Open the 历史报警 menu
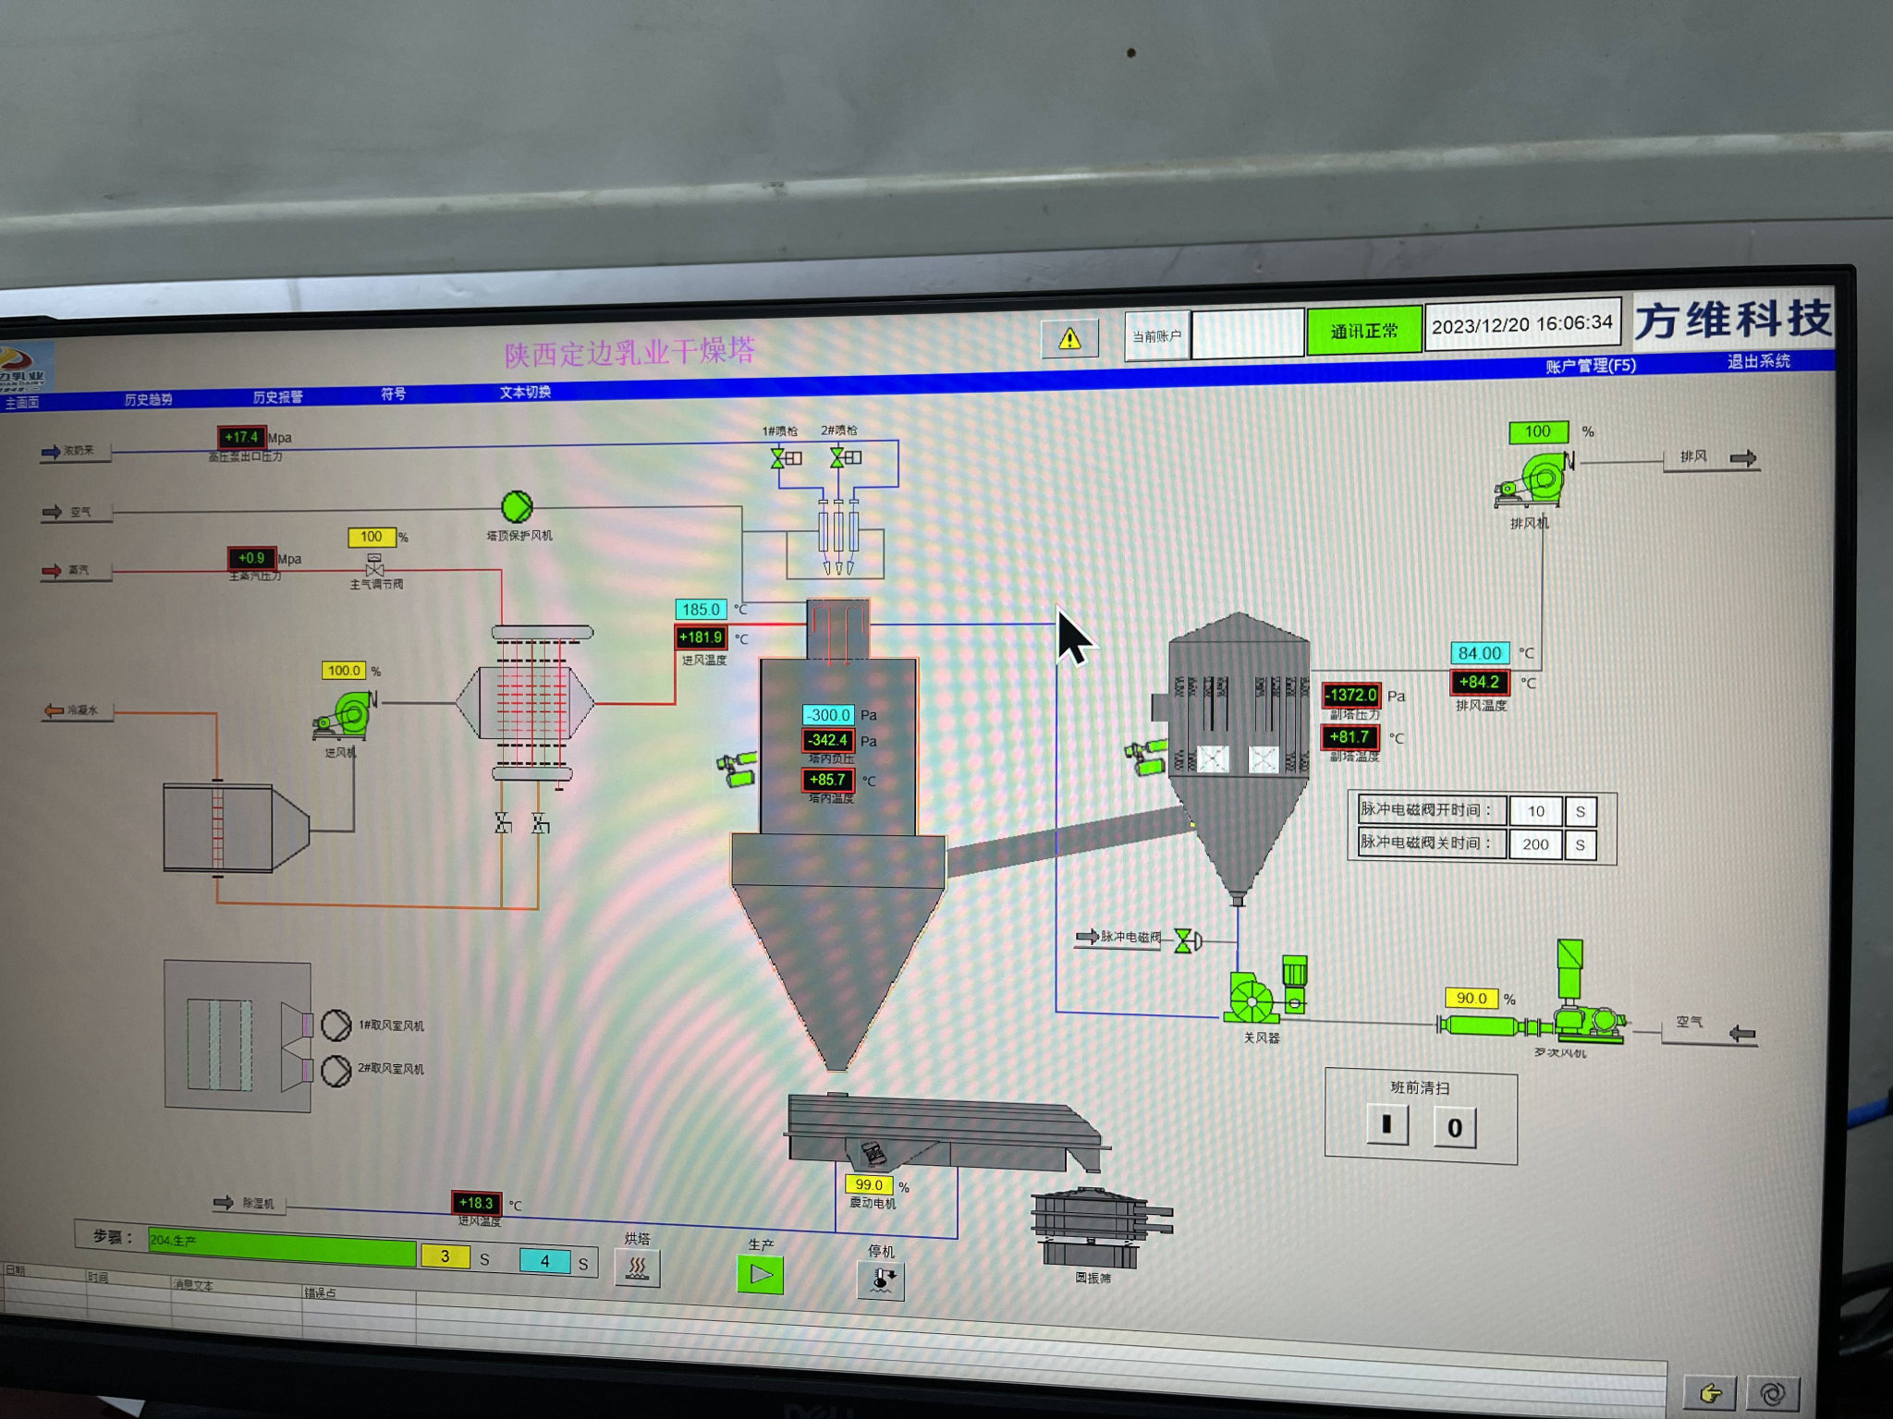1893x1419 pixels. point(277,396)
